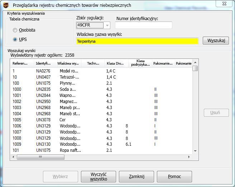This screenshot has width=235, height=187.
Task: Sort by the Identyfi... column header
Action: tap(45, 64)
